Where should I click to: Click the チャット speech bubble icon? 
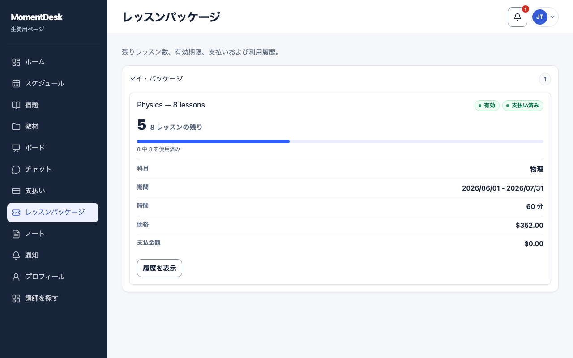click(16, 170)
